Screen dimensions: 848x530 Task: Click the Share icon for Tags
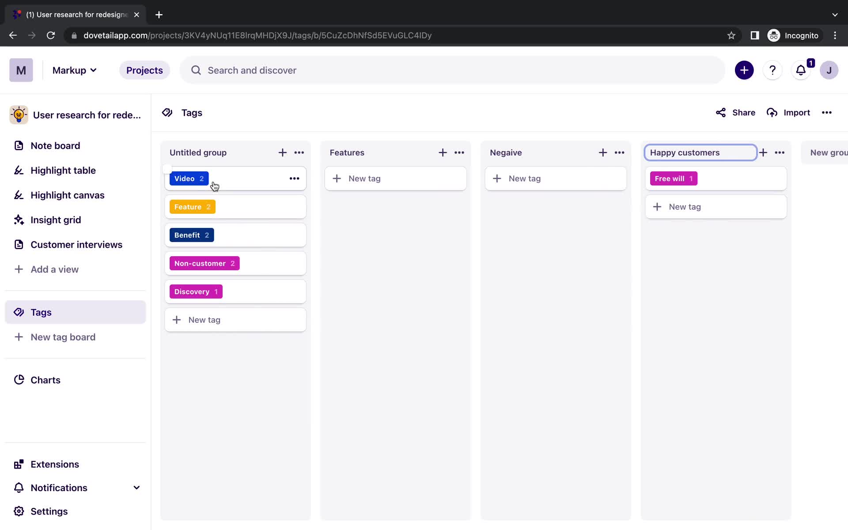point(720,112)
